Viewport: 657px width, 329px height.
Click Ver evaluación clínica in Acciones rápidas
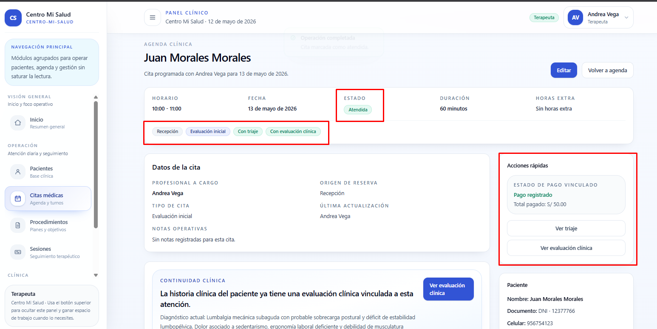click(x=566, y=248)
